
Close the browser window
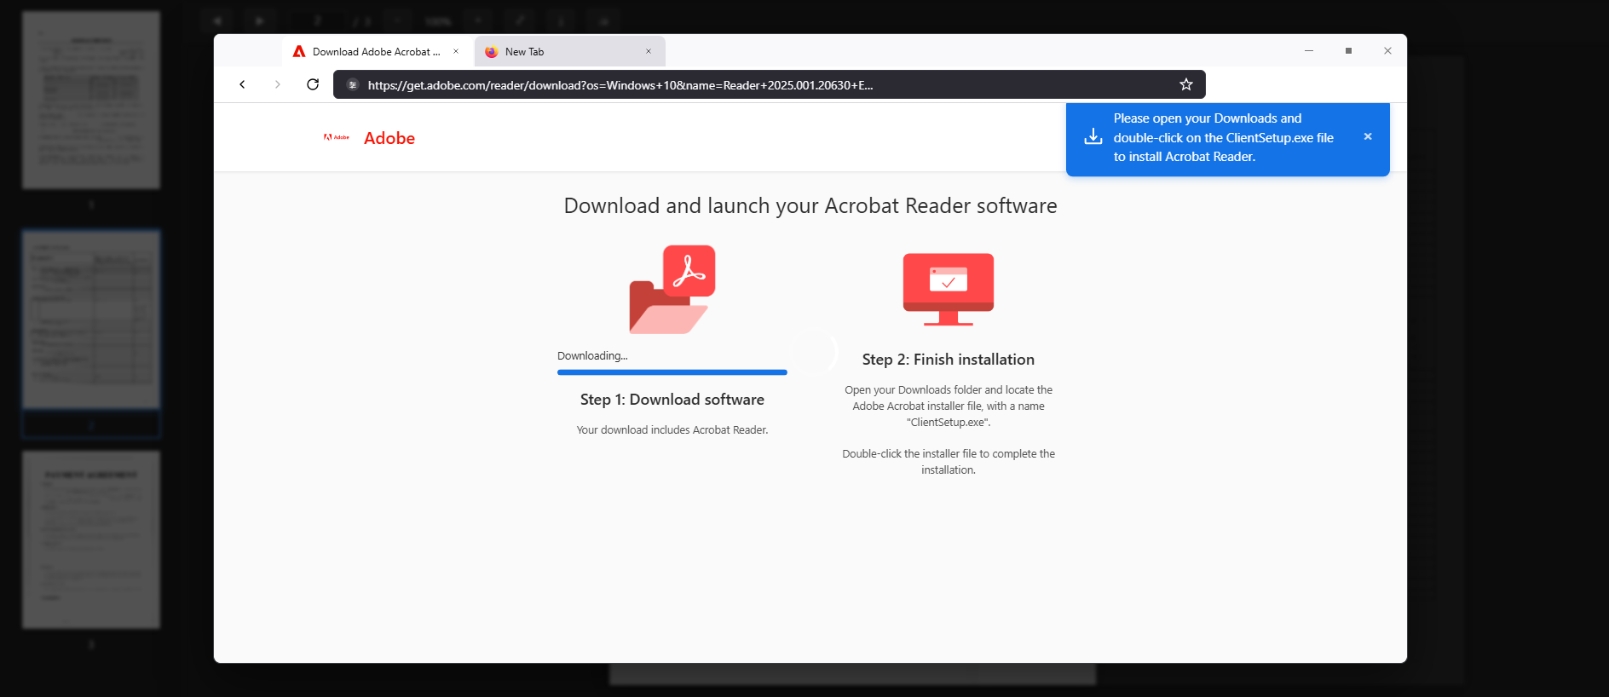click(x=1387, y=51)
